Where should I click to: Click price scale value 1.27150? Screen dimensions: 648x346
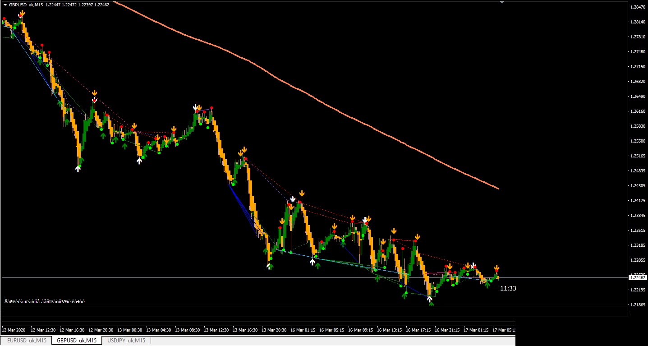point(638,67)
